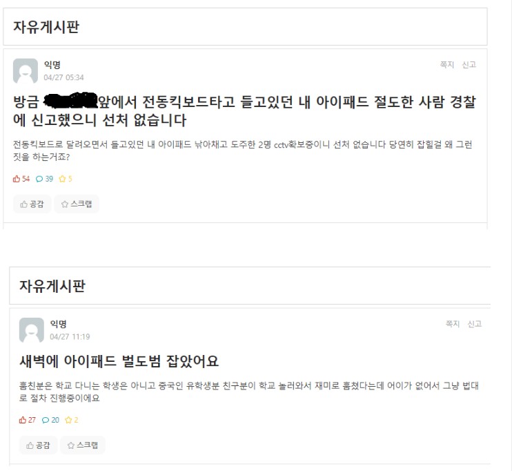Open 쪽지 link on the first post
512x471 pixels.
pos(447,65)
